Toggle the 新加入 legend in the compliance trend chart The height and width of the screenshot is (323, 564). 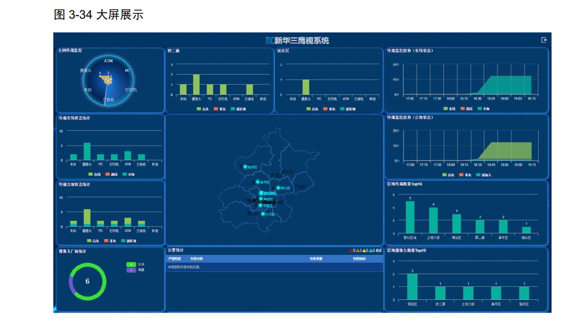click(x=484, y=175)
